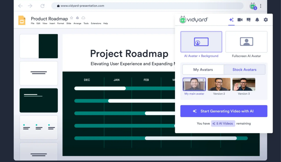Click the FEB column header
This screenshot has height=162, width=281.
click(146, 80)
